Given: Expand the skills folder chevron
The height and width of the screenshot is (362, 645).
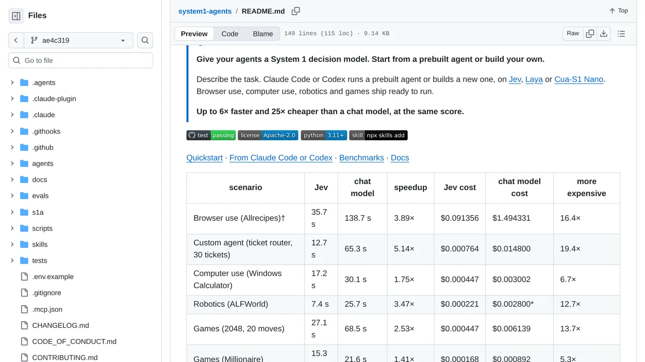Looking at the screenshot, I should [x=12, y=244].
